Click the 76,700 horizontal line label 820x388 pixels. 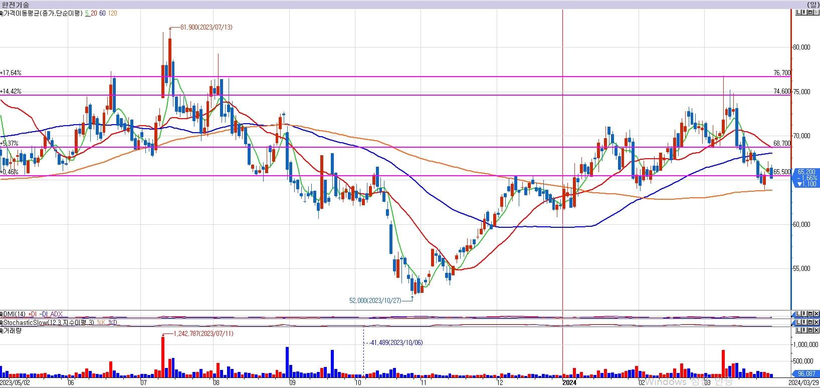click(782, 73)
